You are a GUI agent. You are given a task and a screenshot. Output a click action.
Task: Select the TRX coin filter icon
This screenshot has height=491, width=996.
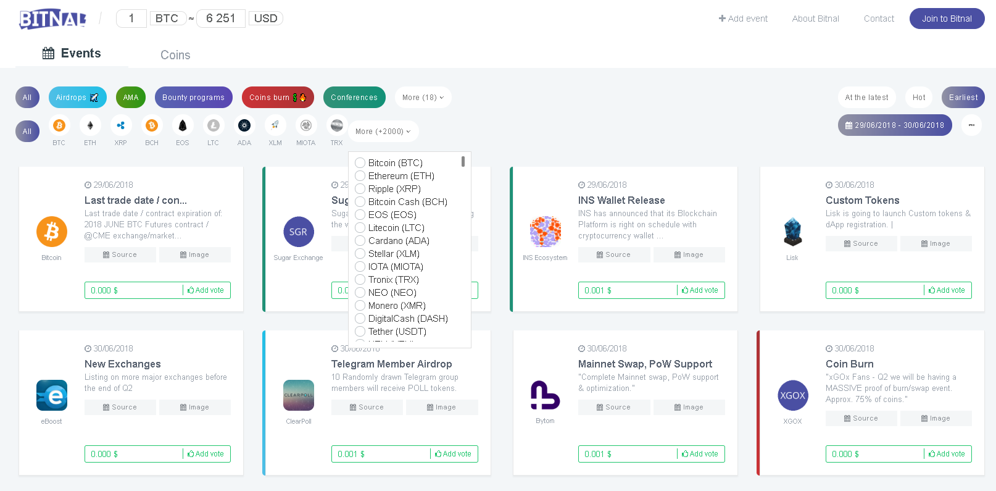[337, 125]
